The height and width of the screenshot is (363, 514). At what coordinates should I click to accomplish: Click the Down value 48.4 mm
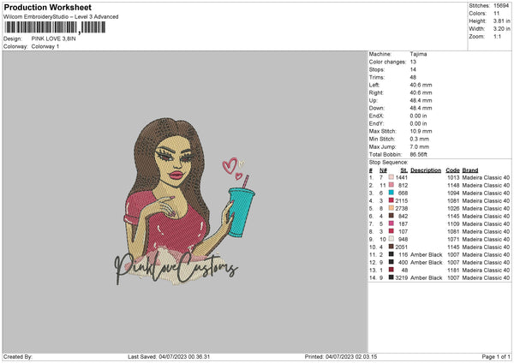[x=421, y=108]
